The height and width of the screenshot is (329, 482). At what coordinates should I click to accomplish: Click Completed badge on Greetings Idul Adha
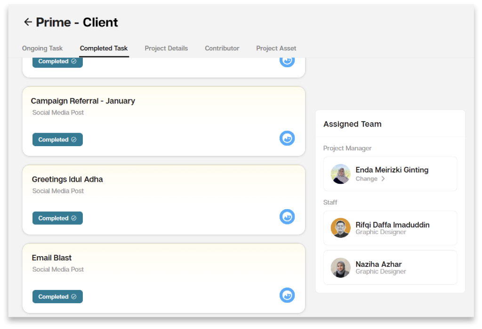point(57,218)
